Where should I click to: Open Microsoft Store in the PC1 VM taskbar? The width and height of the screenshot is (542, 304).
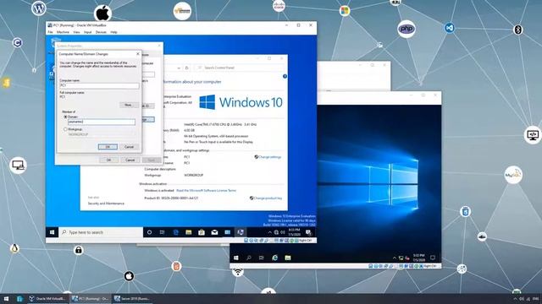pos(202,232)
